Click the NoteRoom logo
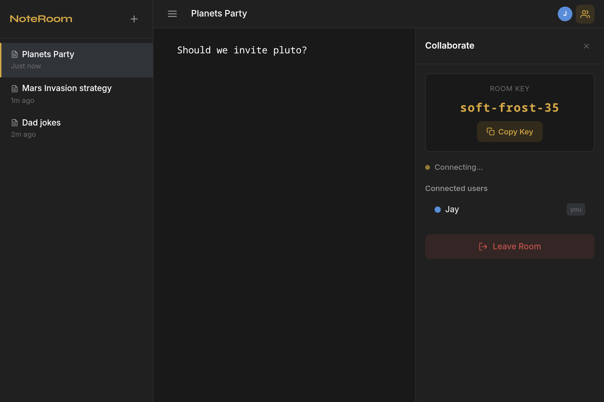Screen dimensions: 604x402 tap(41, 19)
